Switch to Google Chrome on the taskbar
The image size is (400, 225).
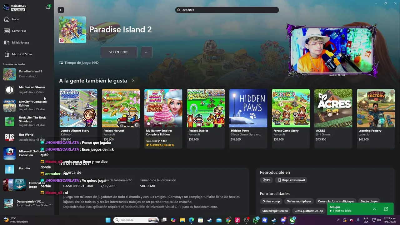tap(228, 220)
